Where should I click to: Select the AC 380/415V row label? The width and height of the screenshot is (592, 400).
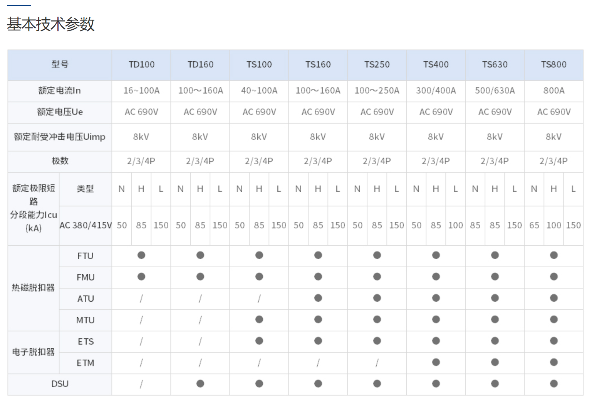tap(86, 225)
